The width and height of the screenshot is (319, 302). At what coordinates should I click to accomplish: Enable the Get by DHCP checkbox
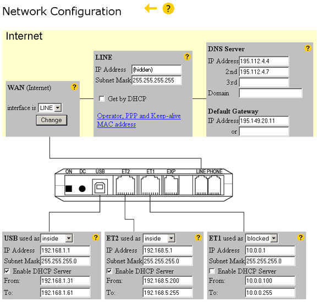(x=102, y=98)
